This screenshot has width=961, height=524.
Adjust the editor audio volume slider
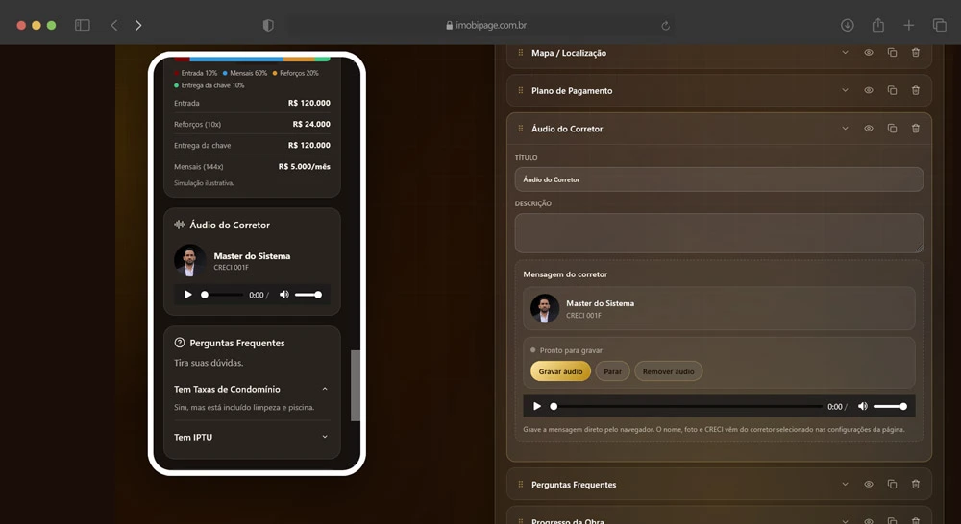tap(890, 406)
